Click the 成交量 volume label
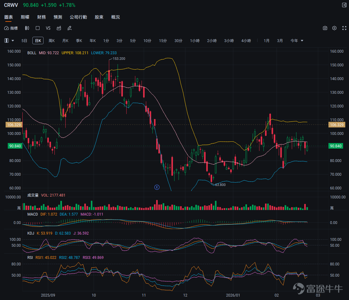Screen dimensions: 349x300 click(x=33, y=195)
